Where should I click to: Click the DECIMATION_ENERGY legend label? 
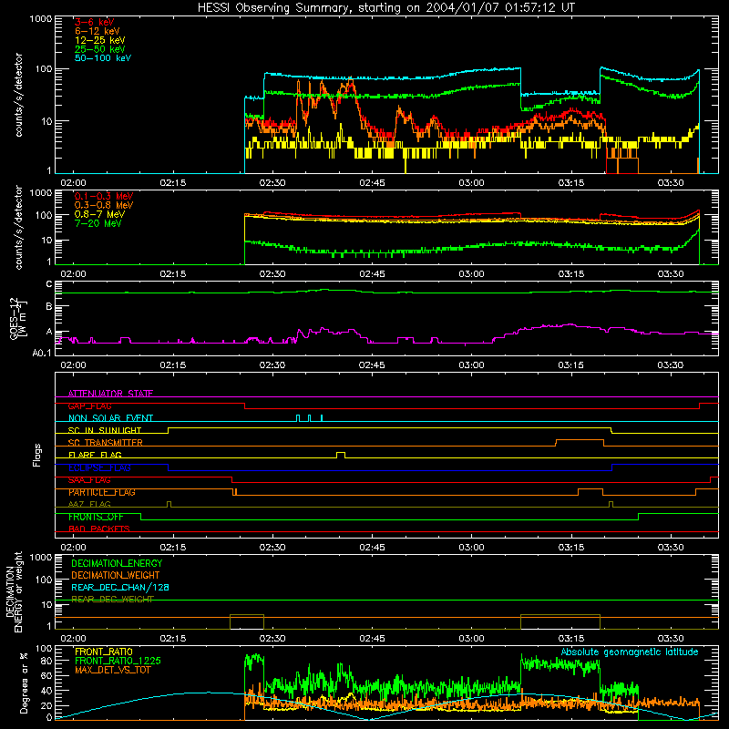tap(117, 563)
